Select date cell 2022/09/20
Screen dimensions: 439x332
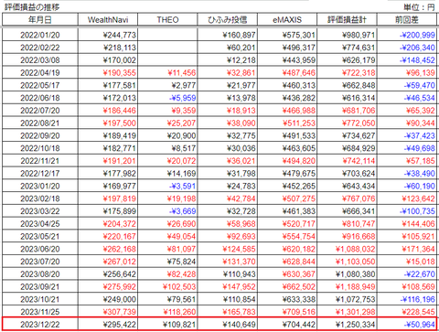40,135
